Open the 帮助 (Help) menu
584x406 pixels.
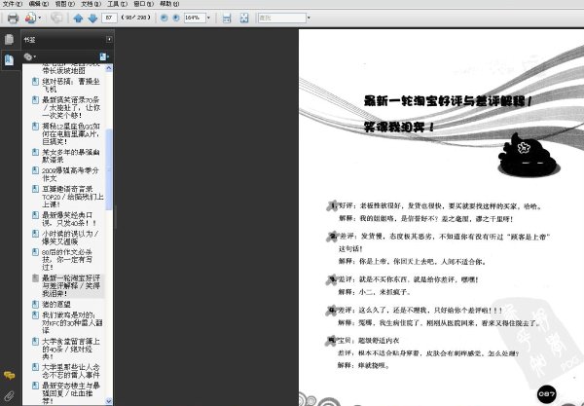point(169,4)
